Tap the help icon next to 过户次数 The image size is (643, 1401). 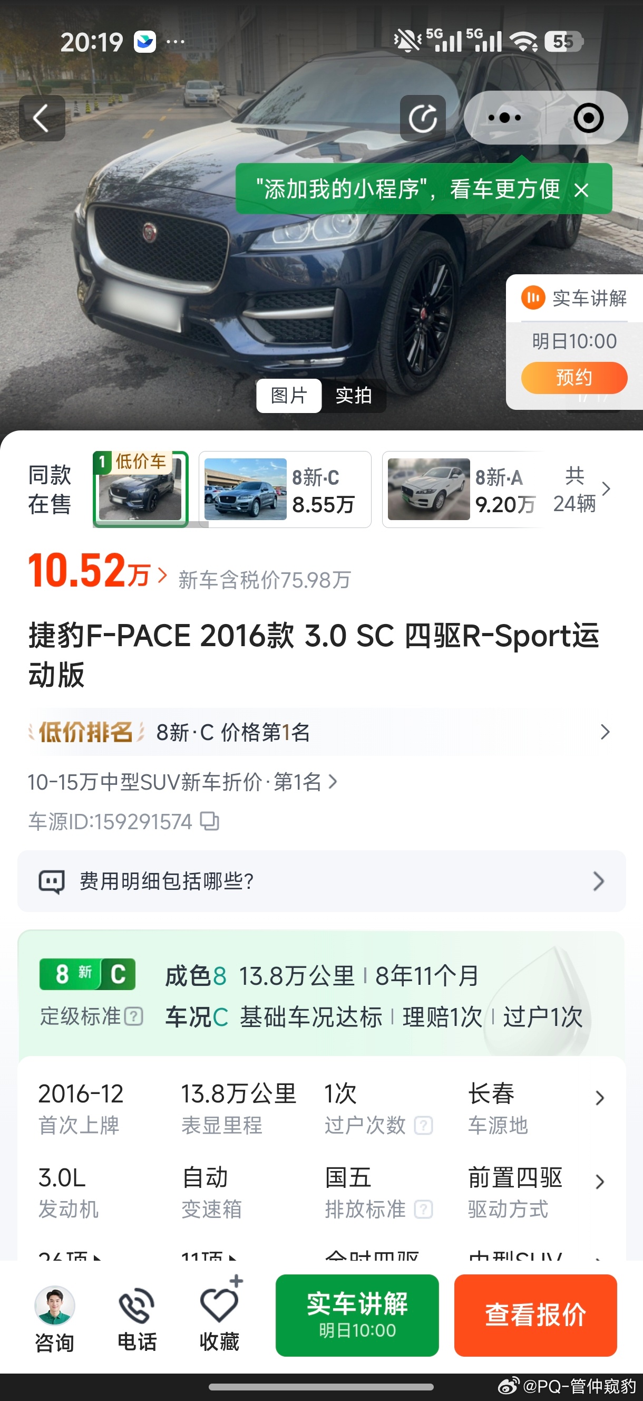pyautogui.click(x=423, y=1125)
